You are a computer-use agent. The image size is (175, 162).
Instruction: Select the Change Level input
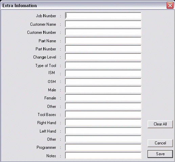[x=103, y=57]
